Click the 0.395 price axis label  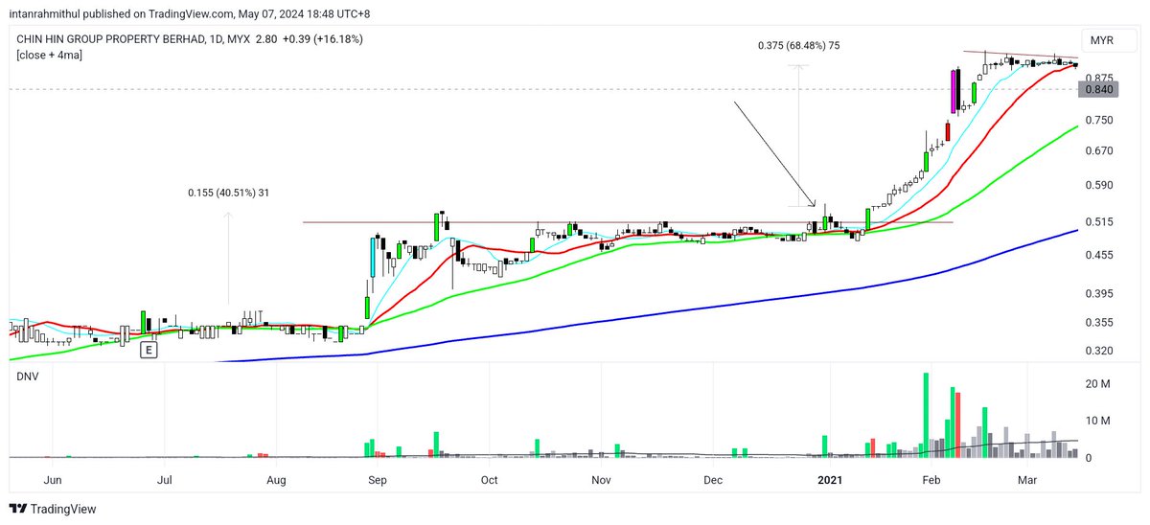click(x=1098, y=293)
